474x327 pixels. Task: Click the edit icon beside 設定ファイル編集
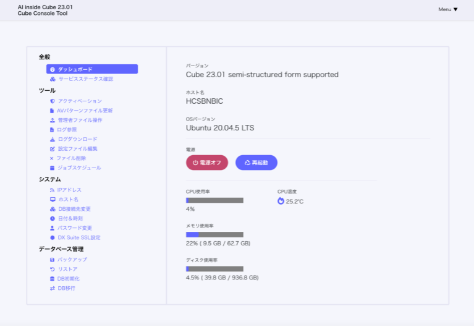tap(53, 149)
